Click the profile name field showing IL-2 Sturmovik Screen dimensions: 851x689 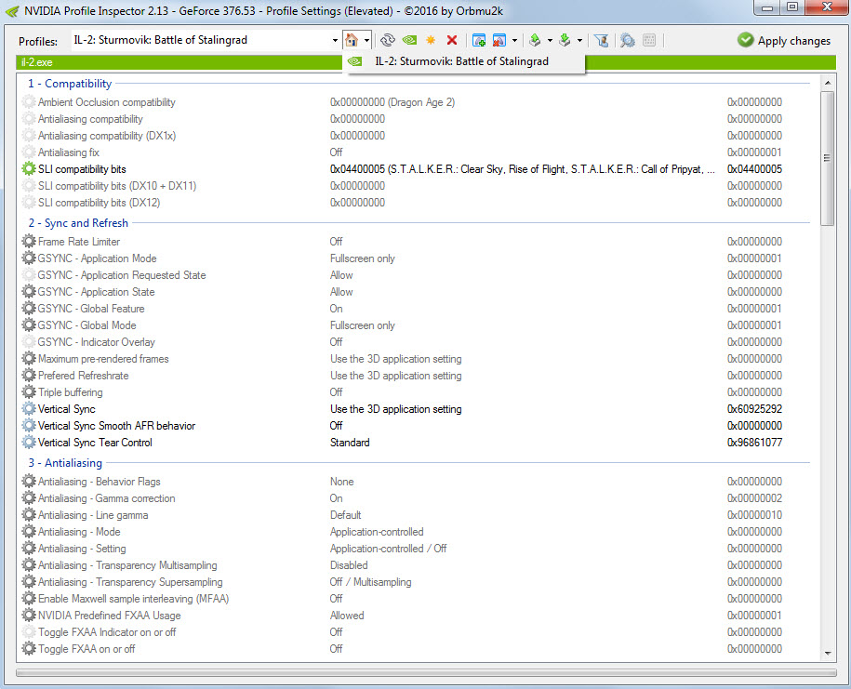coord(201,40)
